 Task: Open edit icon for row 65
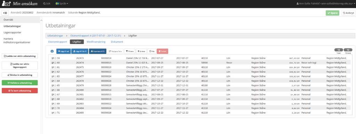click(53, 85)
